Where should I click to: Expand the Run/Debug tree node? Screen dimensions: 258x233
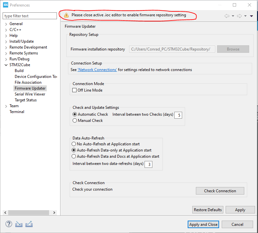(6, 59)
